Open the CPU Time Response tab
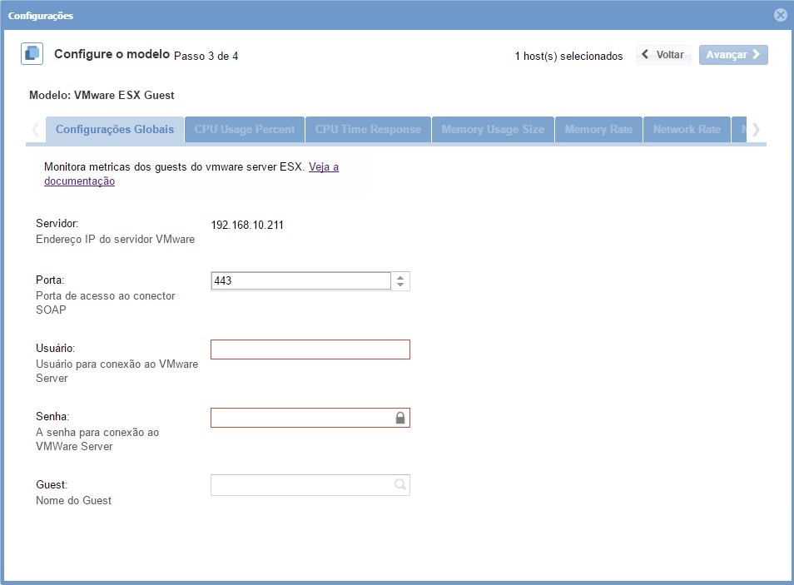This screenshot has width=794, height=585. (368, 130)
